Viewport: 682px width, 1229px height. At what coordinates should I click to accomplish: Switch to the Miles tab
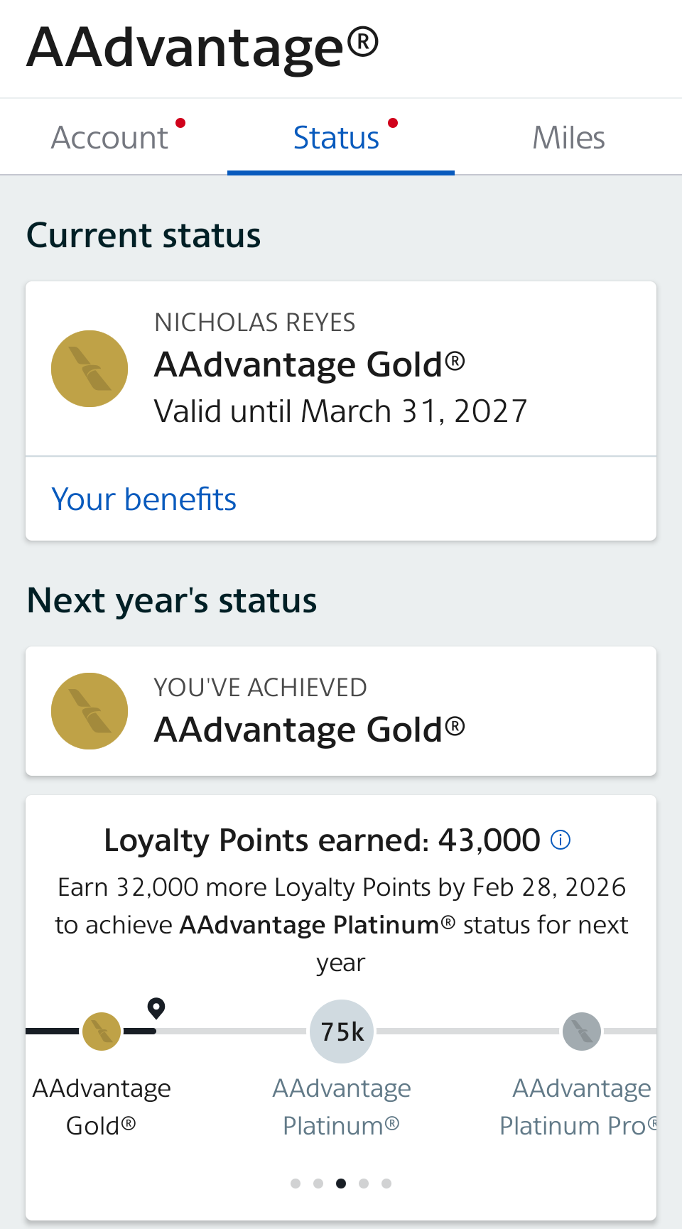point(568,138)
